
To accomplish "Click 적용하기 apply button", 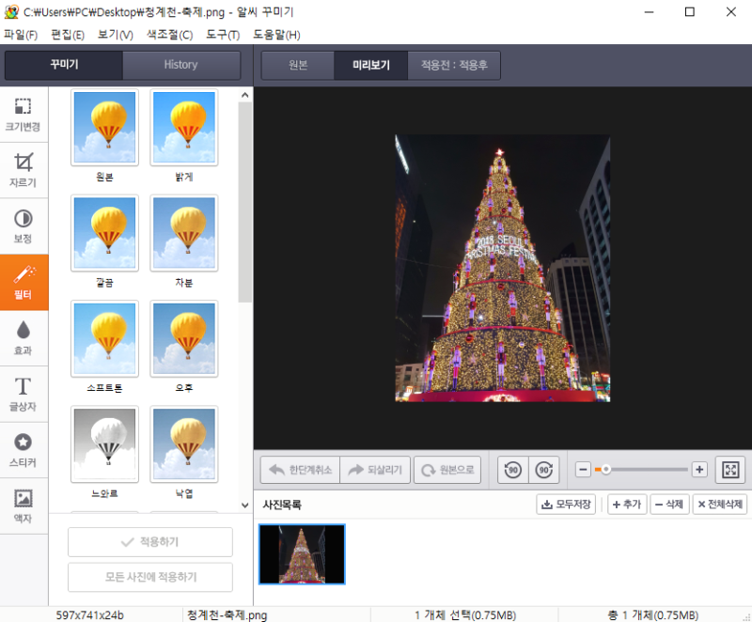I will (x=150, y=542).
